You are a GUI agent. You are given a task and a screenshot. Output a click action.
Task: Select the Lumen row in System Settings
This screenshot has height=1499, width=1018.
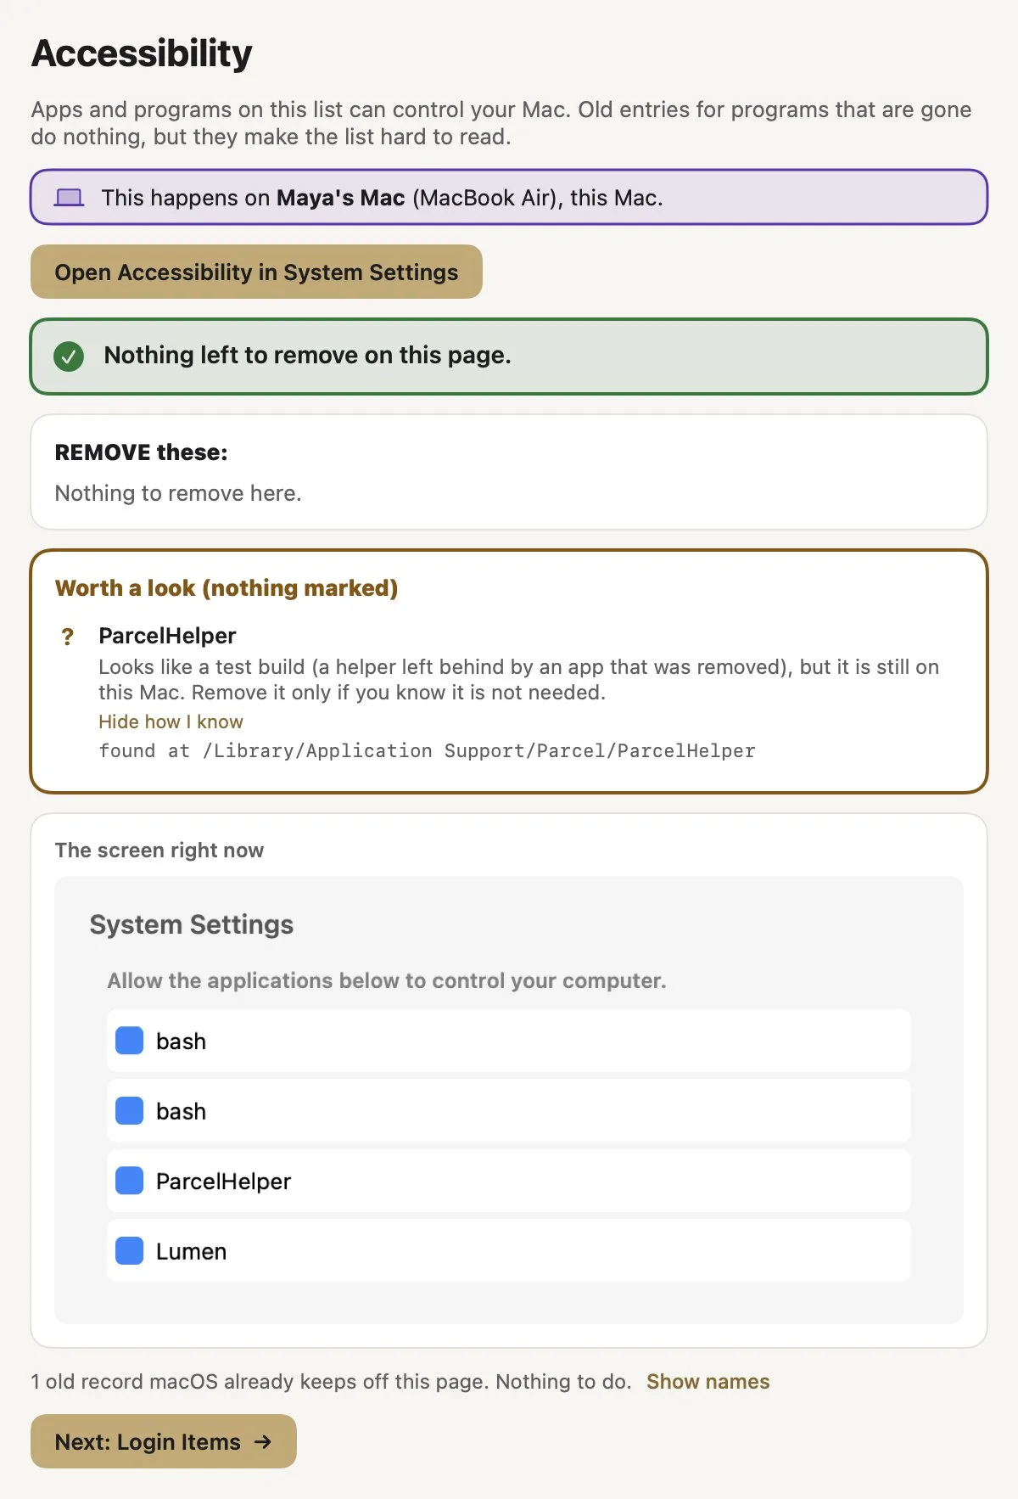[509, 1251]
